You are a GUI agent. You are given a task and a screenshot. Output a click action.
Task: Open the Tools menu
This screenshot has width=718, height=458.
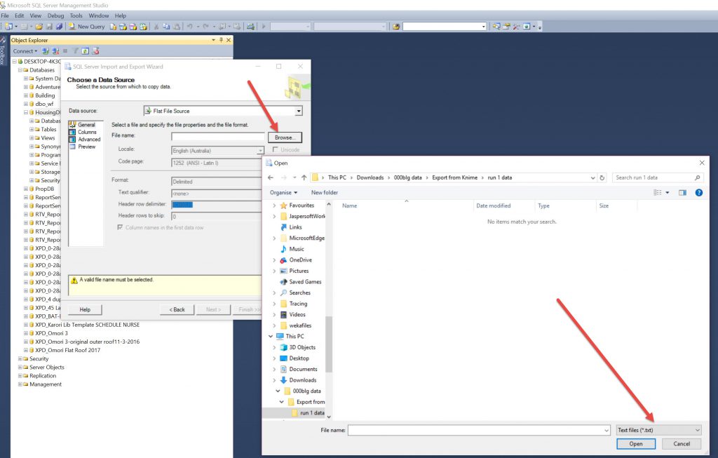tap(76, 15)
